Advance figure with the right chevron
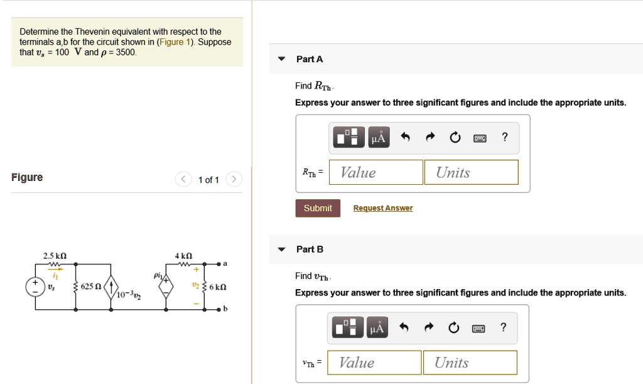Viewport: 643px width, 384px height. point(234,179)
